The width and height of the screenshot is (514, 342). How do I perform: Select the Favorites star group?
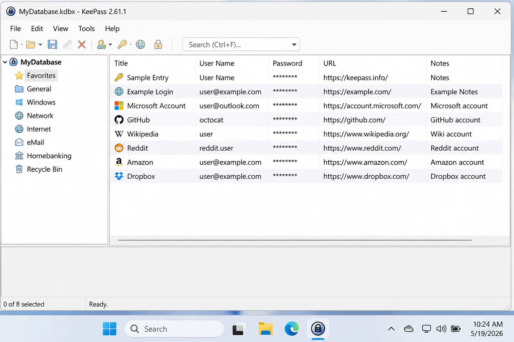pos(41,75)
